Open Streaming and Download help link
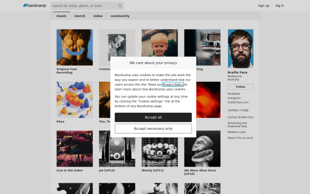 pyautogui.click(x=237, y=125)
